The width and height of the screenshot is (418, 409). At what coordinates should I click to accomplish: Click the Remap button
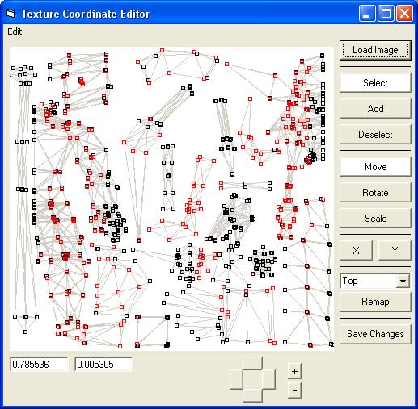click(x=375, y=302)
